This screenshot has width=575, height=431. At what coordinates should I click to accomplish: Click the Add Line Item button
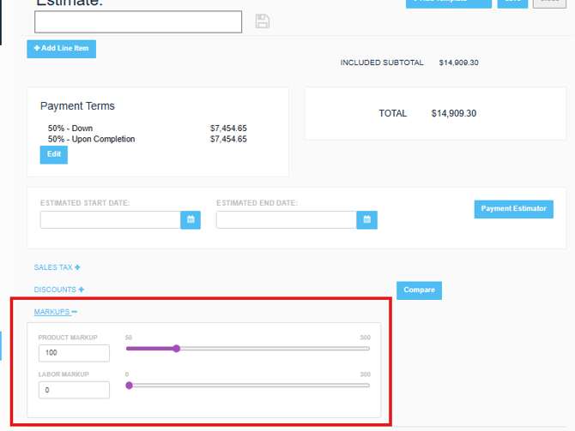coord(61,49)
